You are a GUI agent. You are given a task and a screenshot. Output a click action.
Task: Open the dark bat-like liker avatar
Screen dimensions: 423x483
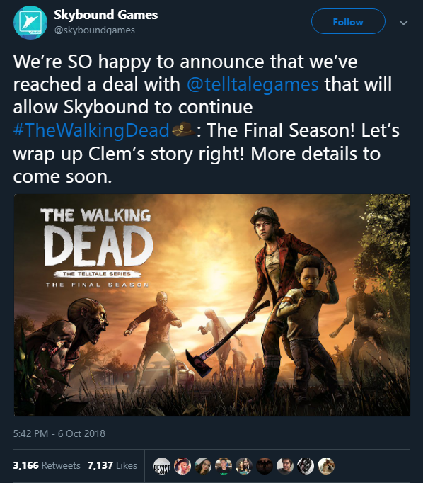[x=265, y=466]
